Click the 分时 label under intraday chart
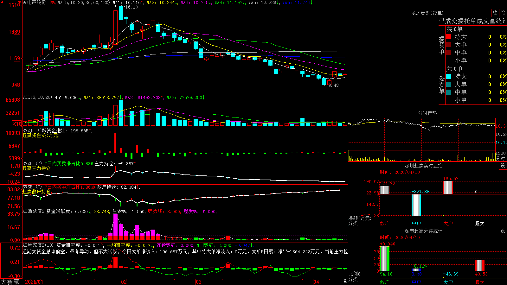Viewport: 507px width, 285px height. point(500,158)
